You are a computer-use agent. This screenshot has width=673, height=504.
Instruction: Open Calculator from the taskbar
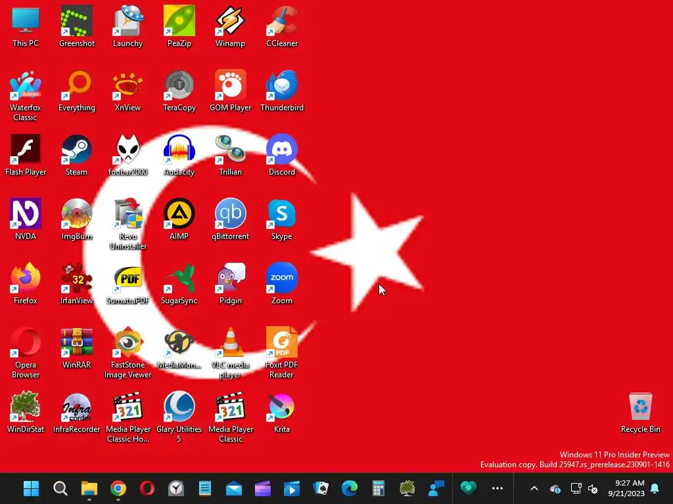point(378,488)
